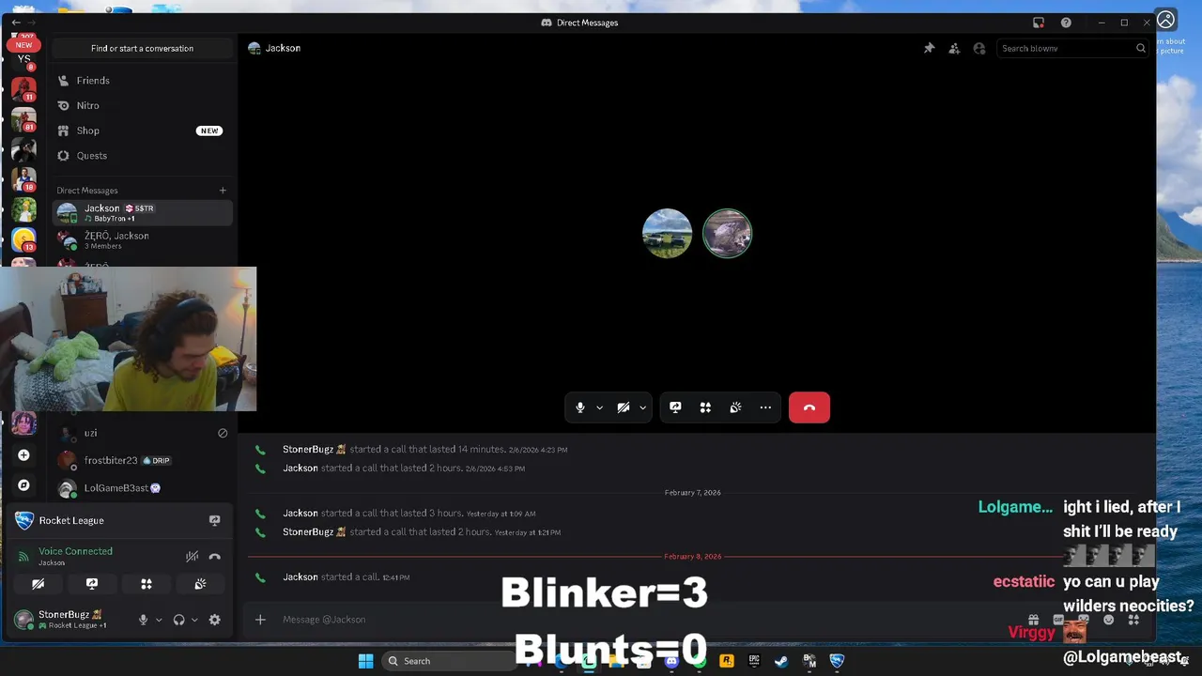Screen dimensions: 1202x676
Task: Mute microphone in the user panel
Action: 144,620
